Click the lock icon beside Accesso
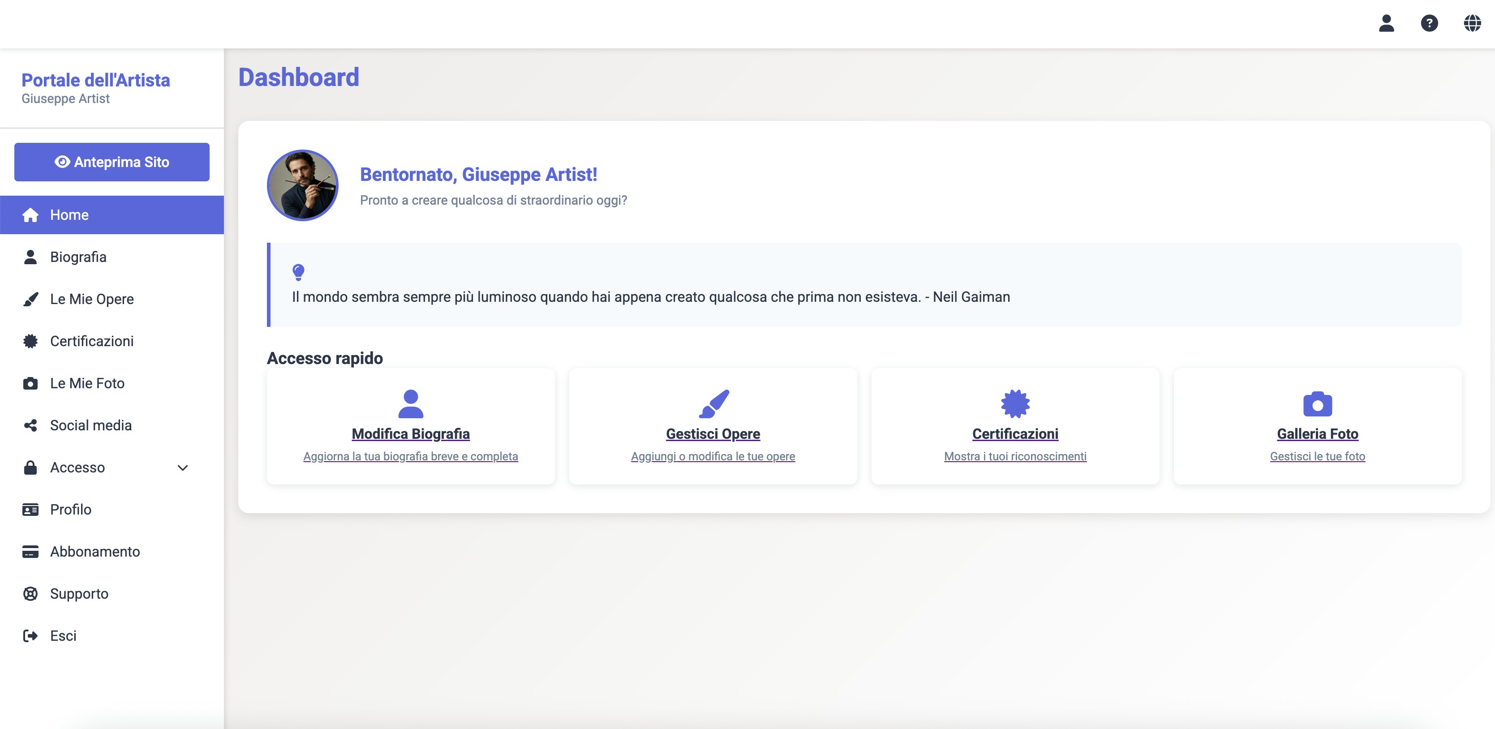 [30, 467]
